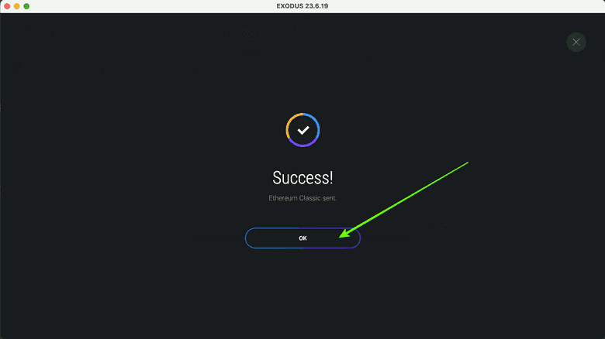Dismiss the success screen with X icon

pos(576,42)
